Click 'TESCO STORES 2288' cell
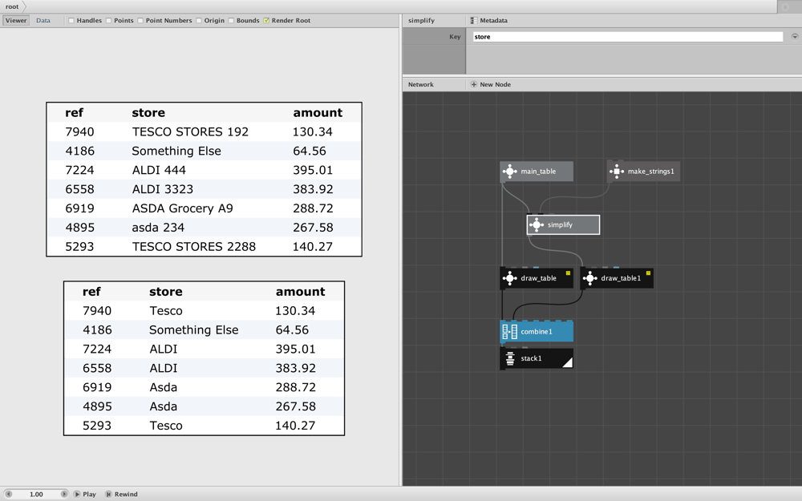The width and height of the screenshot is (802, 501). (x=194, y=246)
